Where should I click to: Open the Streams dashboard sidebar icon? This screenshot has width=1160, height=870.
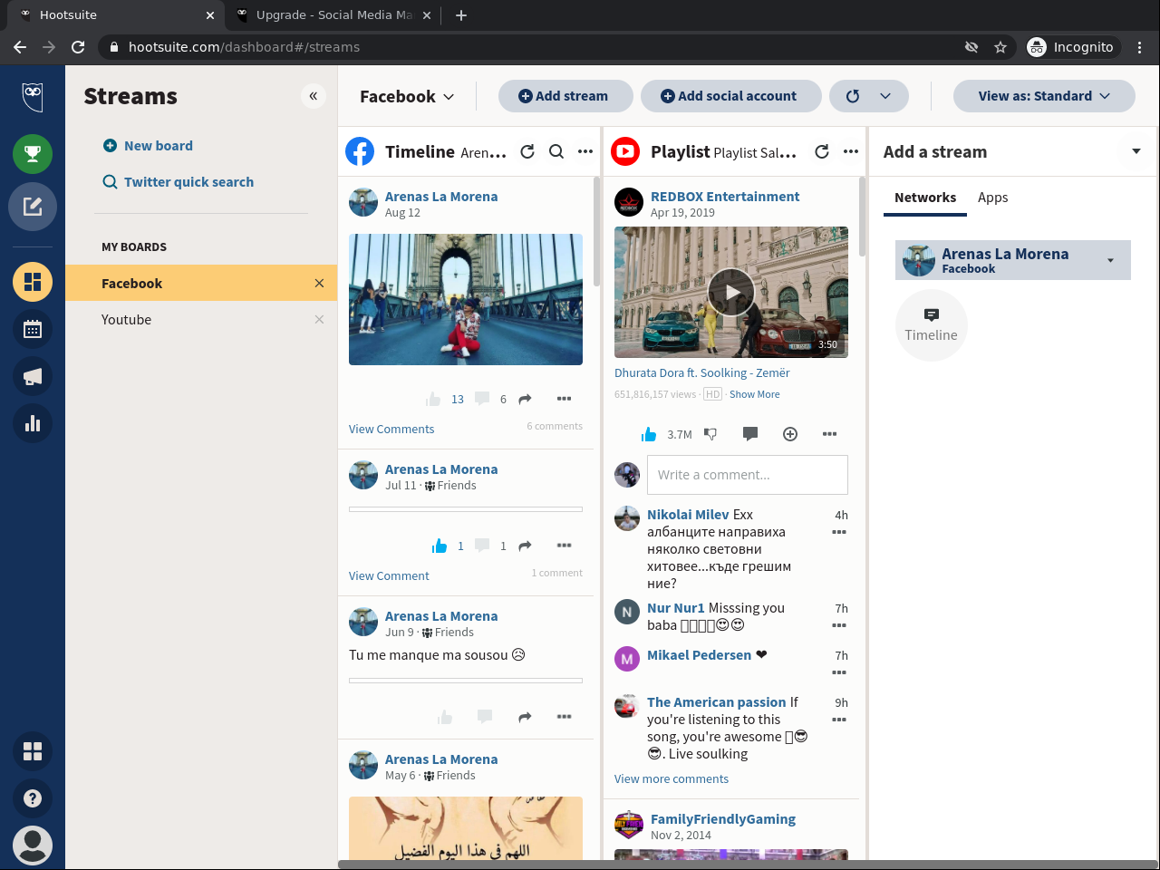click(33, 282)
